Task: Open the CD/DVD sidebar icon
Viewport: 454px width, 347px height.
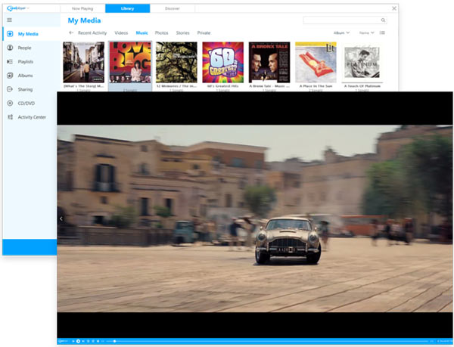Action: pyautogui.click(x=10, y=104)
